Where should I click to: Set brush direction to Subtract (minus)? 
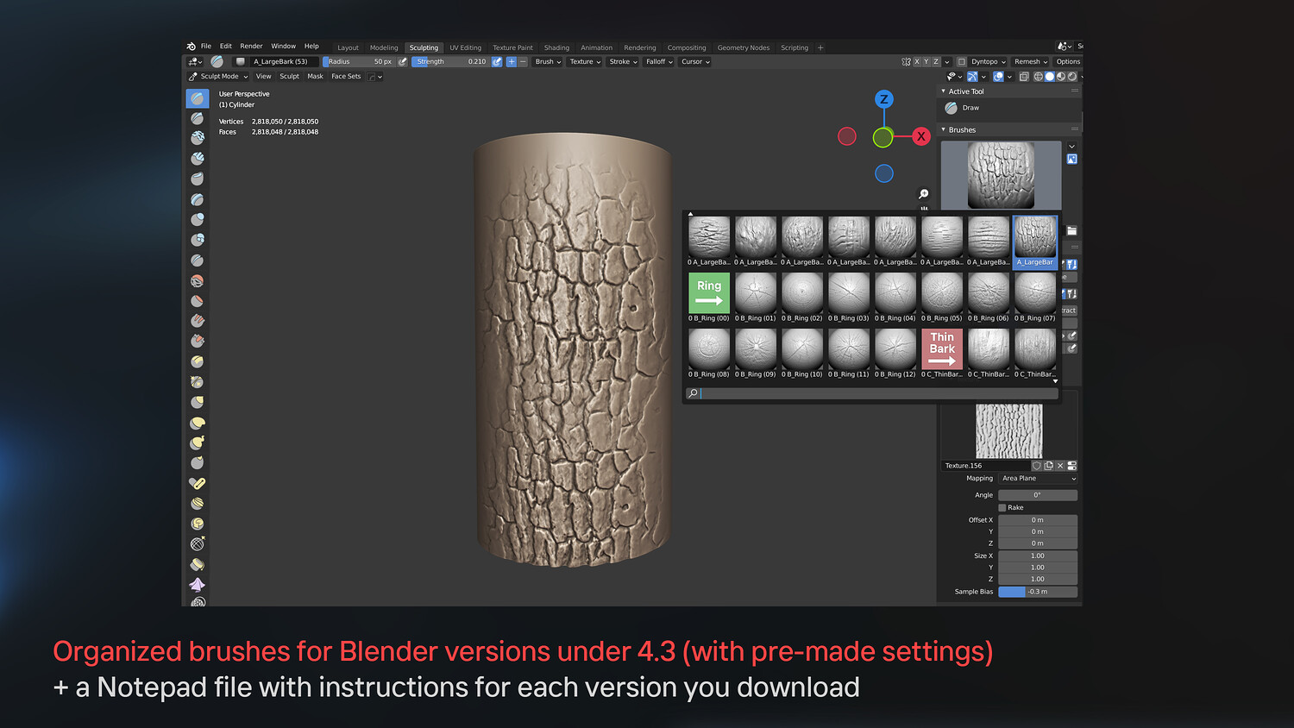523,62
